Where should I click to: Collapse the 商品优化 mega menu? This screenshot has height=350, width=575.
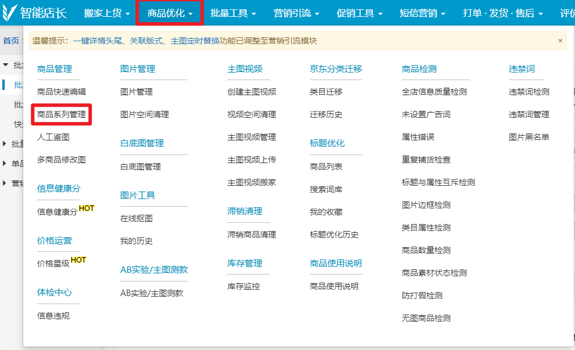coord(170,13)
